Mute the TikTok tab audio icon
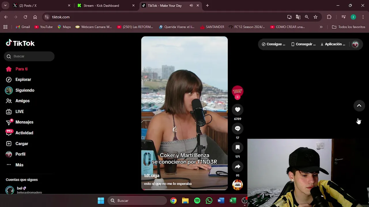 pos(191,5)
